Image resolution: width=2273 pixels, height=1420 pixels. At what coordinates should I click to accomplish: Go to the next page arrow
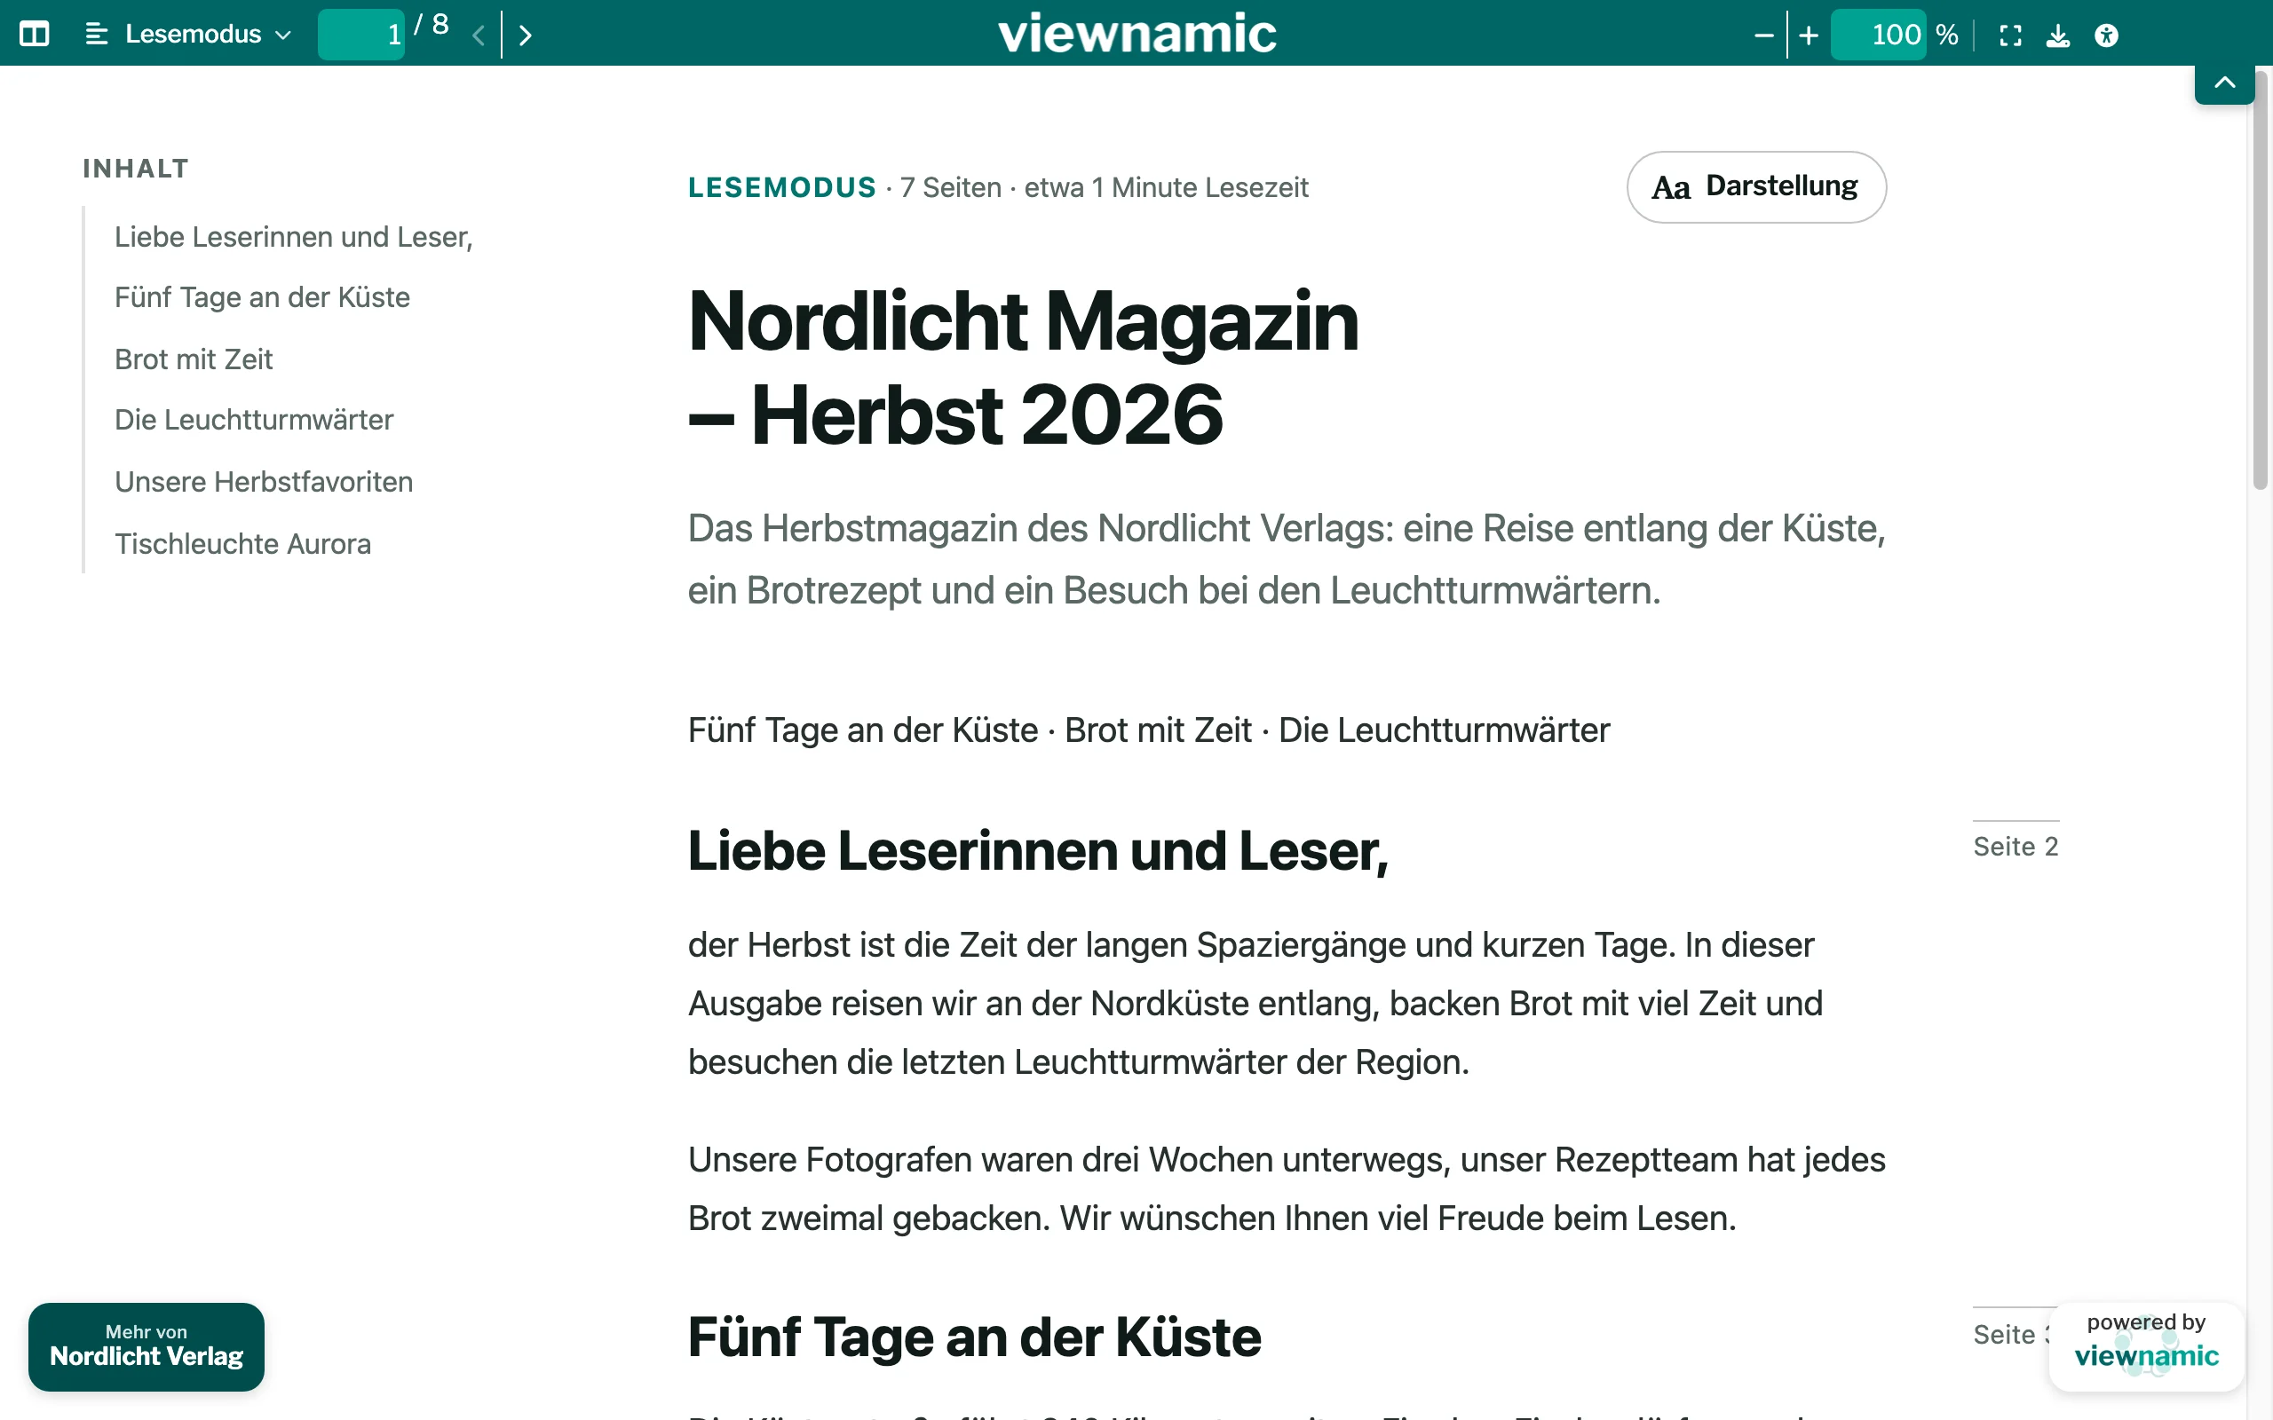[x=525, y=35]
